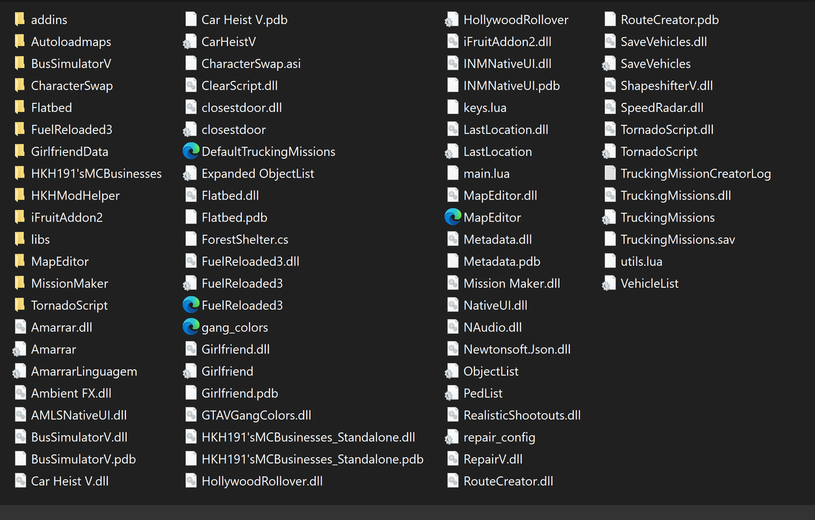The width and height of the screenshot is (815, 520).
Task: Select GTAVGangColors.dll
Action: click(248, 415)
